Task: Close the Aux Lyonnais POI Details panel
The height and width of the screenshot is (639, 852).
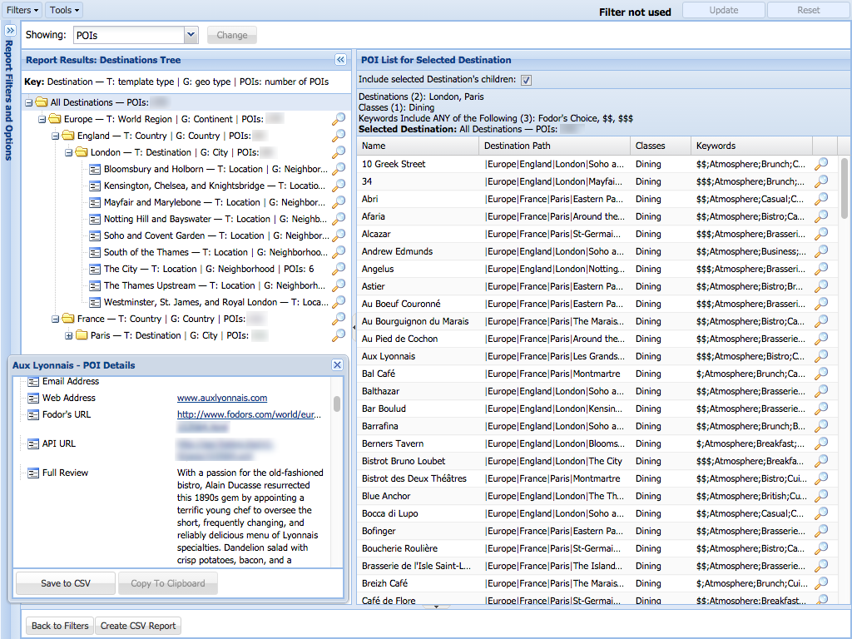Action: [338, 365]
